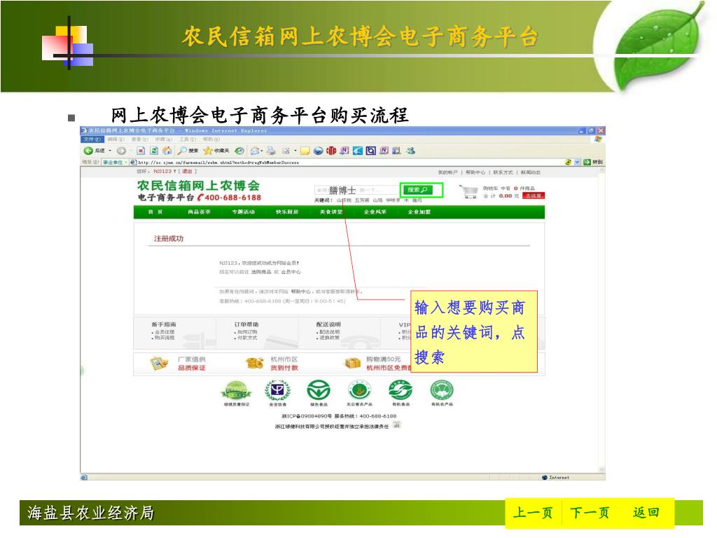Click the magnifier 搜索 toolbar button
This screenshot has height=538, width=717.
point(188,151)
